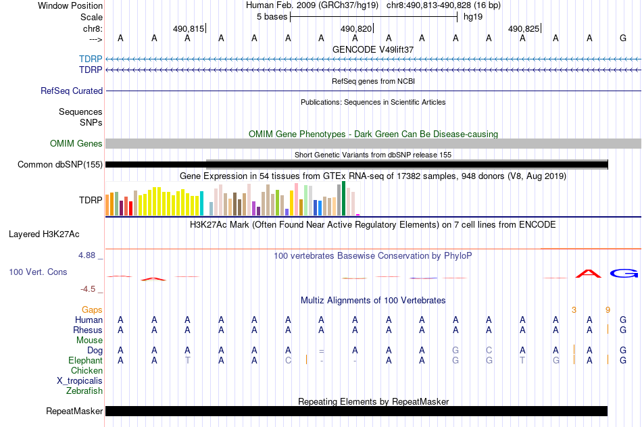The height and width of the screenshot is (427, 642).
Task: Select the Scale track label
Action: point(91,17)
